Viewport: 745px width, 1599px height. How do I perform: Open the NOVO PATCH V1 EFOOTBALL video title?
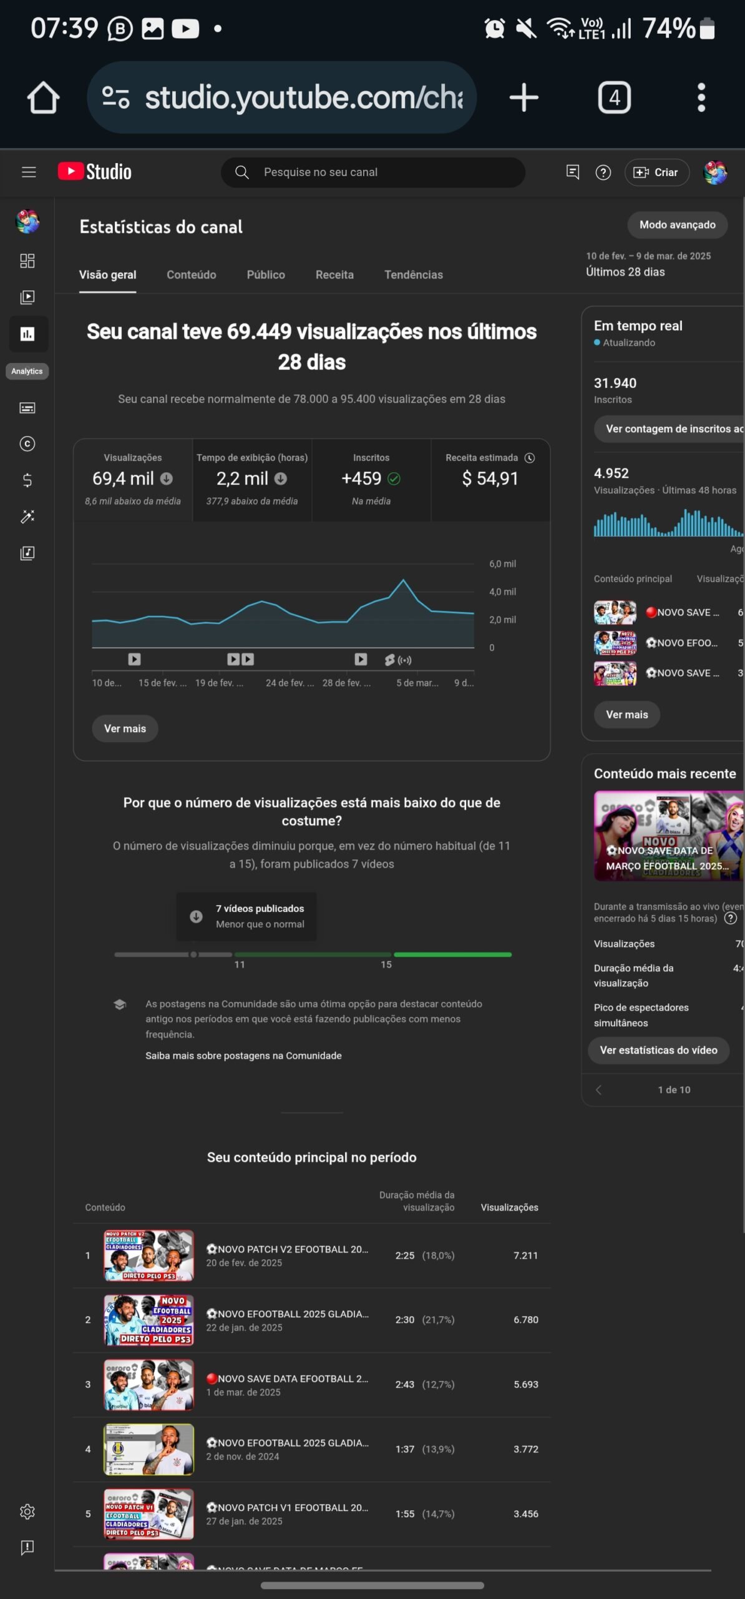[x=287, y=1508]
